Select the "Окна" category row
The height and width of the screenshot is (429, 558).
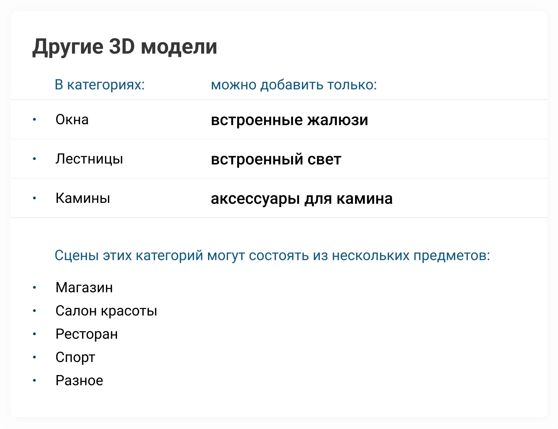(x=72, y=120)
